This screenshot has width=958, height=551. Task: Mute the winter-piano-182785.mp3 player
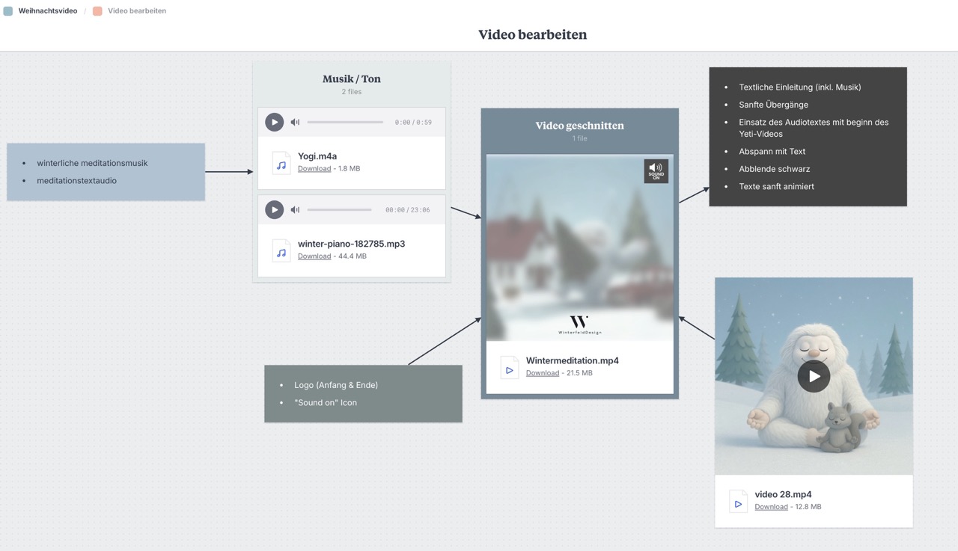pos(295,209)
